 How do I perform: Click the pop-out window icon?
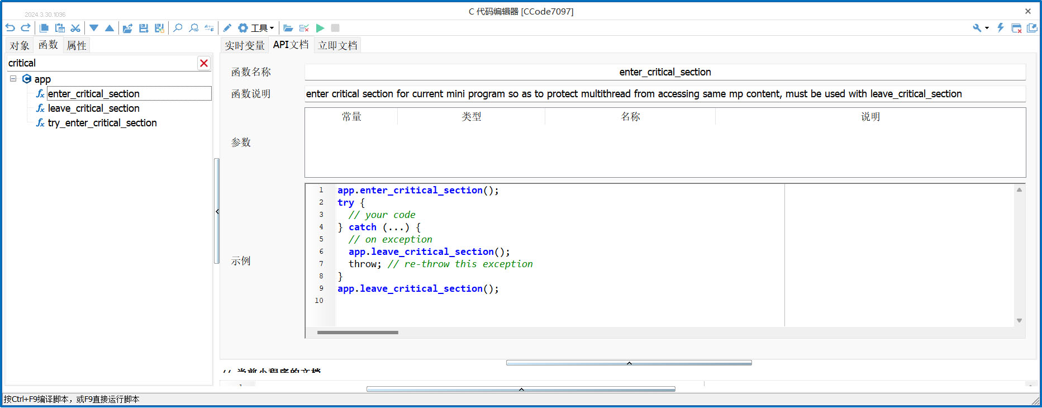pyautogui.click(x=1032, y=28)
